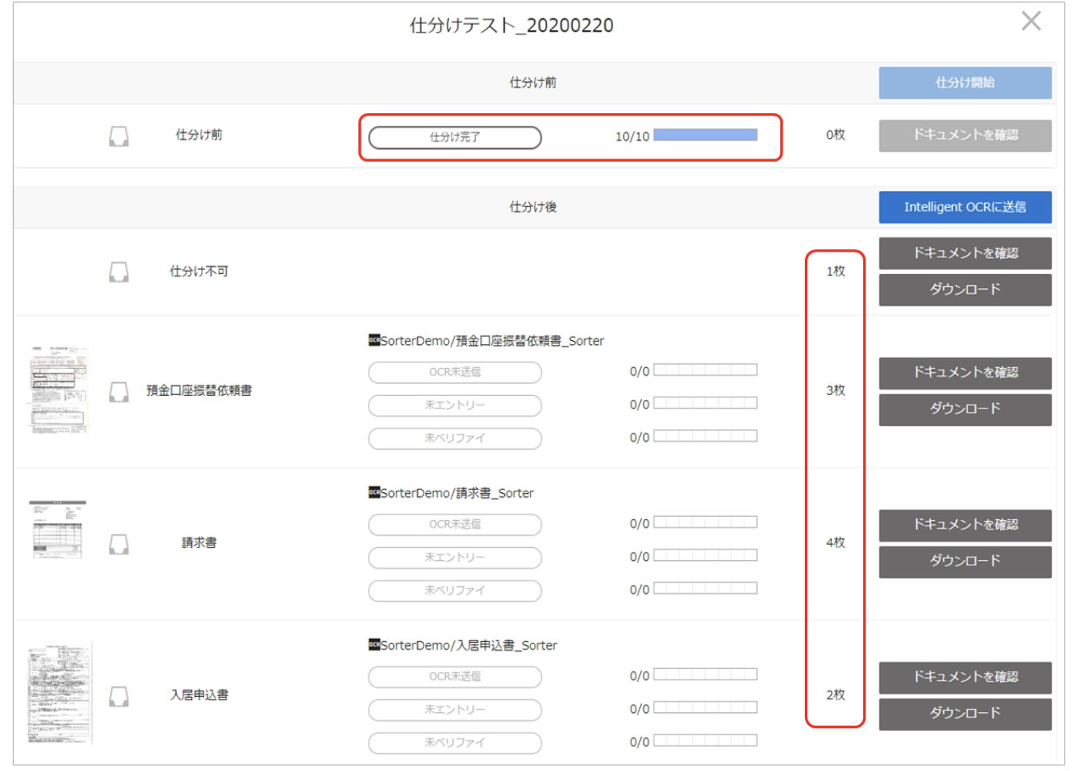Send to Intelligent OCR

tap(964, 207)
